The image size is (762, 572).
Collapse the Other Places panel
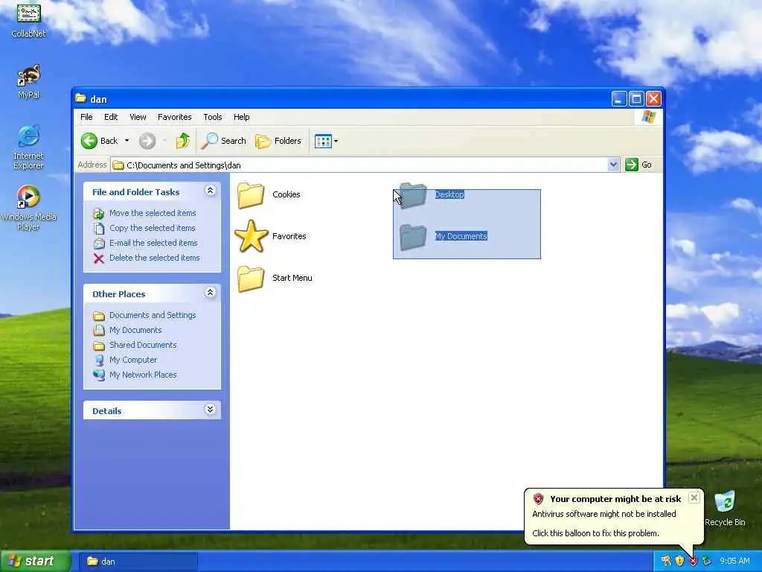point(210,293)
